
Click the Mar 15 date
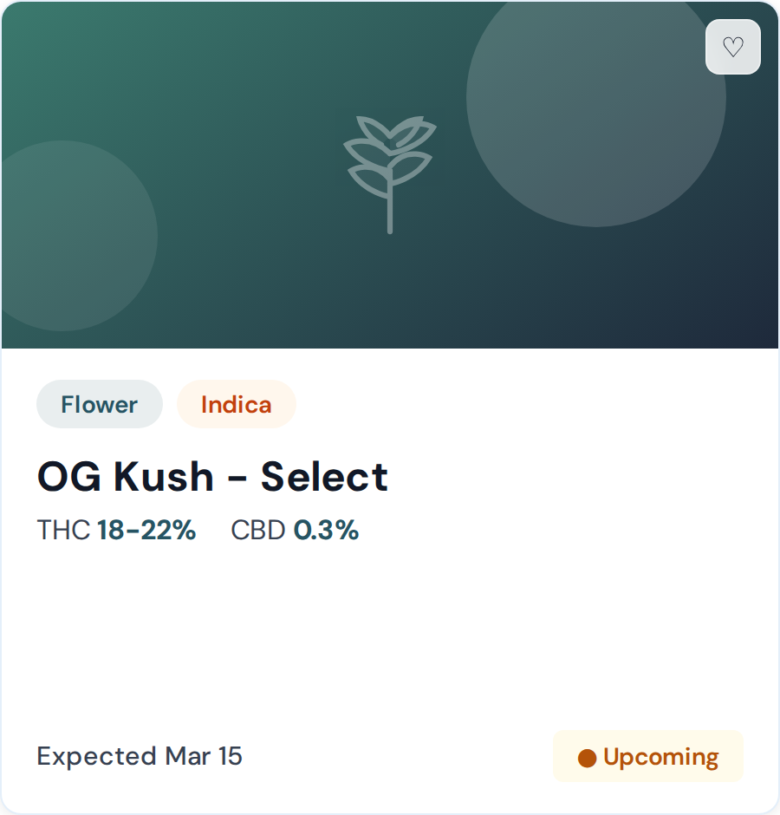(x=205, y=756)
